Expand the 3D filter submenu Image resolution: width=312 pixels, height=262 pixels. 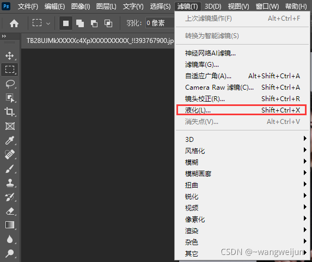pyautogui.click(x=242, y=139)
